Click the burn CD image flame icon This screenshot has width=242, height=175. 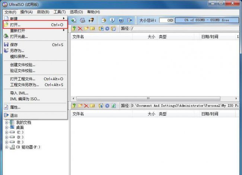click(91, 20)
